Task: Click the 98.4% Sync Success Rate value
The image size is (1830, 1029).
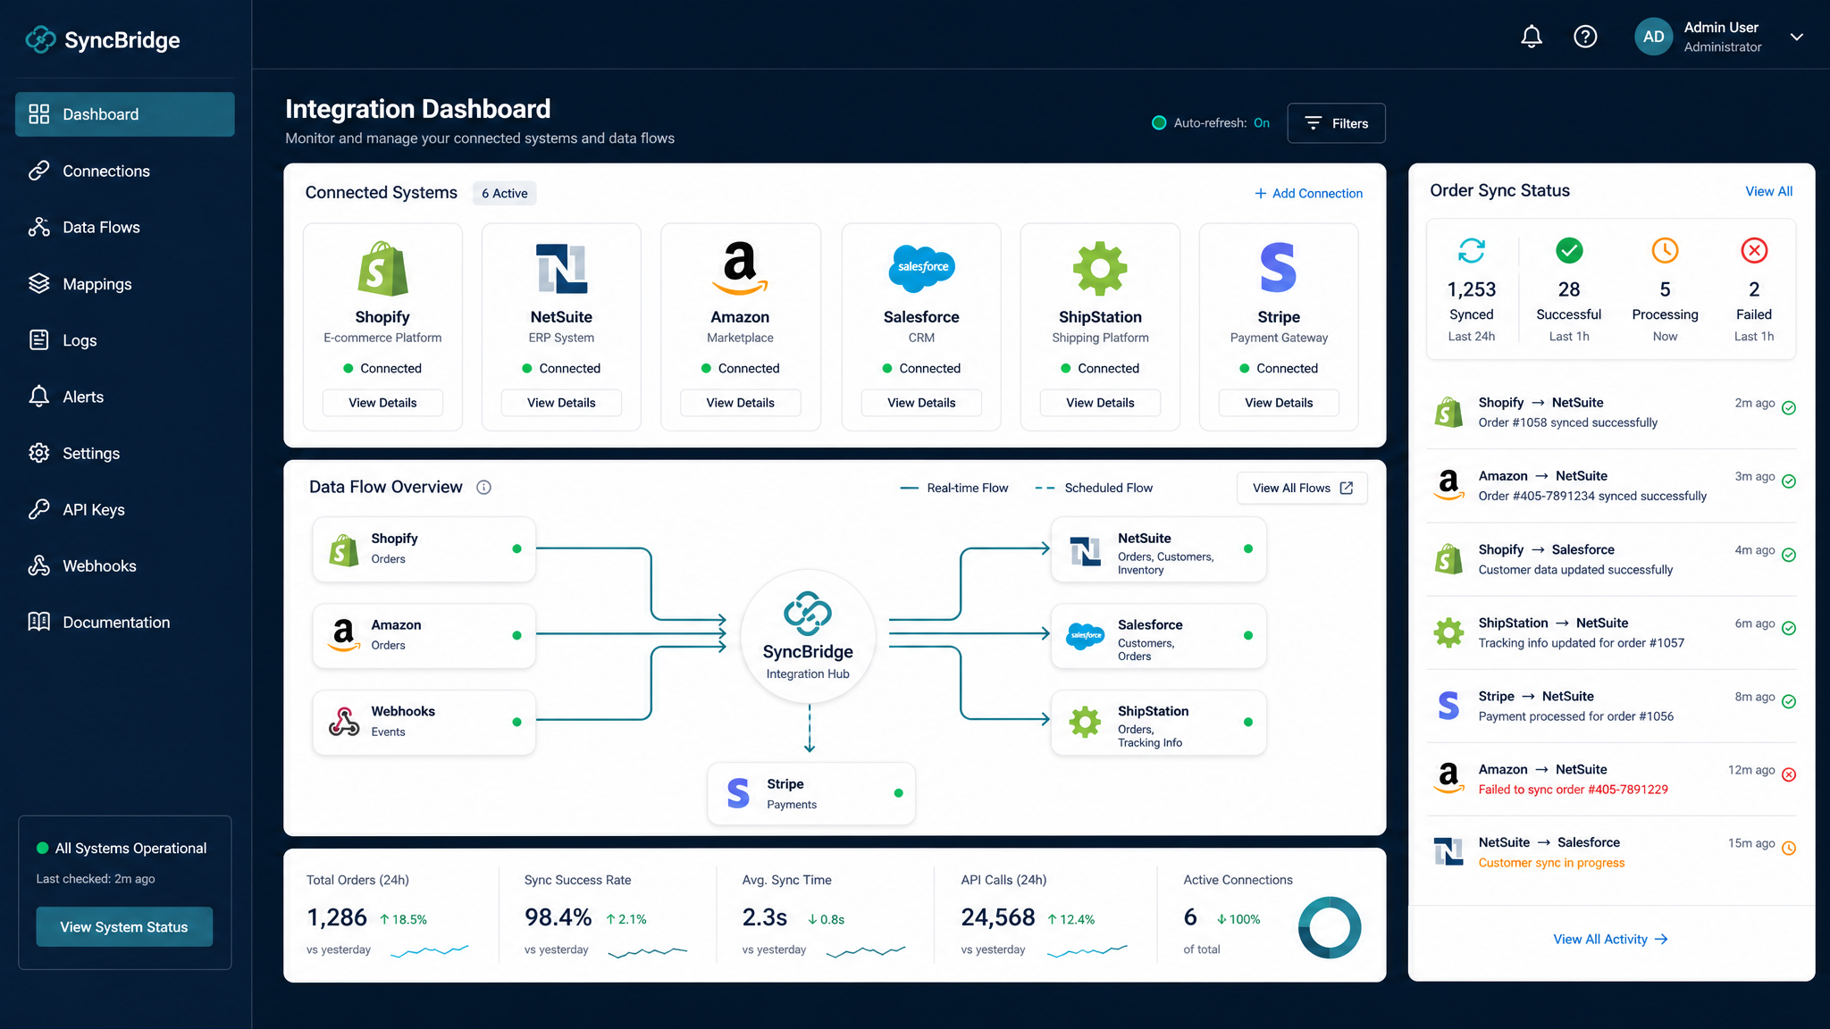Action: [x=558, y=917]
